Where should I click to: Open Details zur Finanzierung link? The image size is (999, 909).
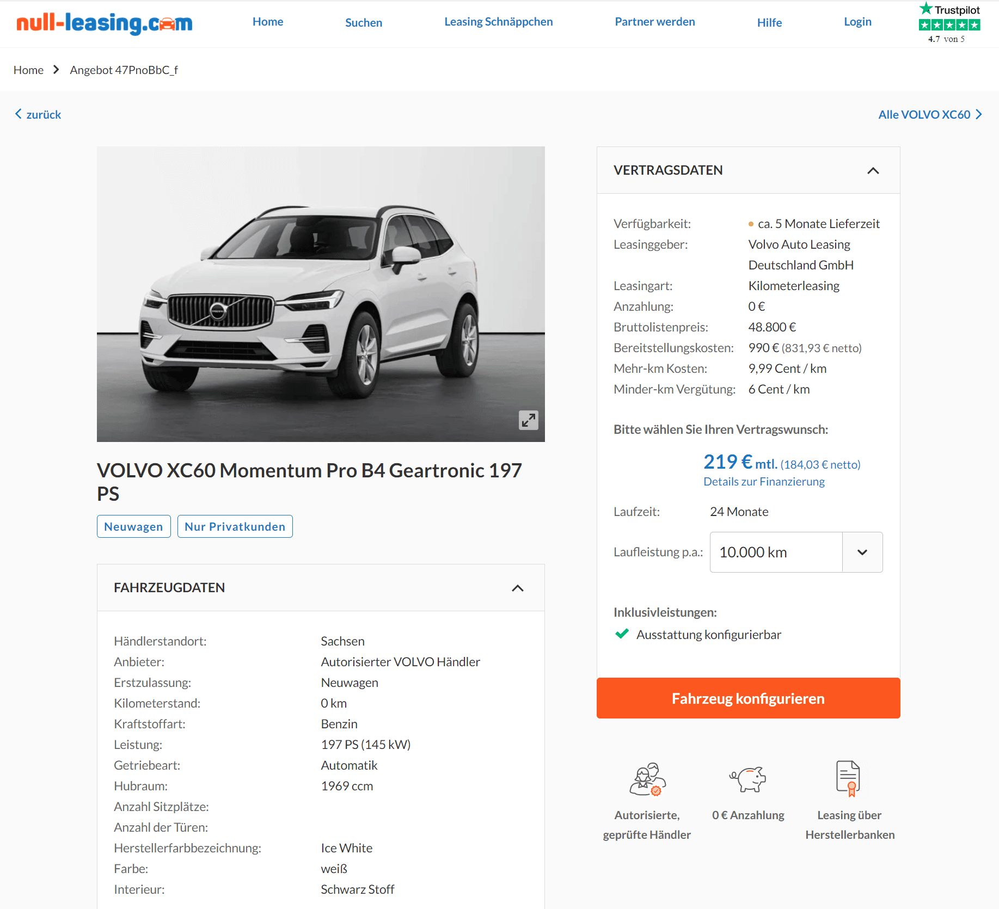[764, 482]
